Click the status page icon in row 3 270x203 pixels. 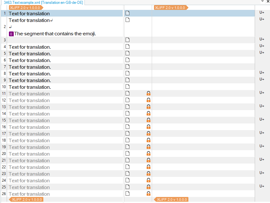tap(128, 40)
